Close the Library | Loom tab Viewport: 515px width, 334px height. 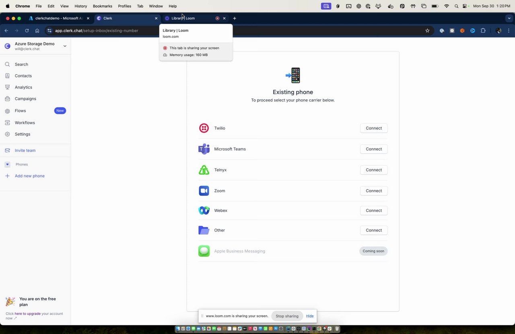point(224,18)
